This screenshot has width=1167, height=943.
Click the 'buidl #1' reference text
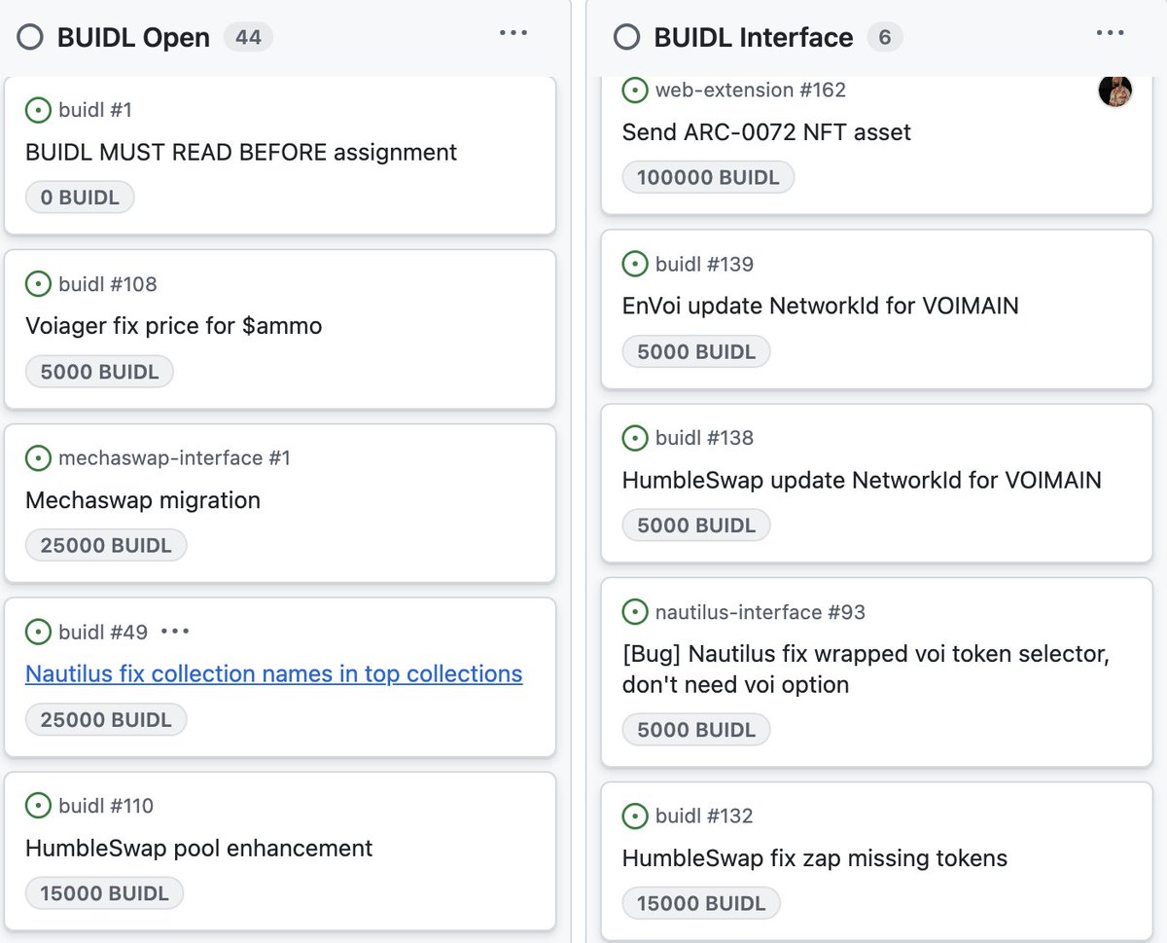[95, 110]
